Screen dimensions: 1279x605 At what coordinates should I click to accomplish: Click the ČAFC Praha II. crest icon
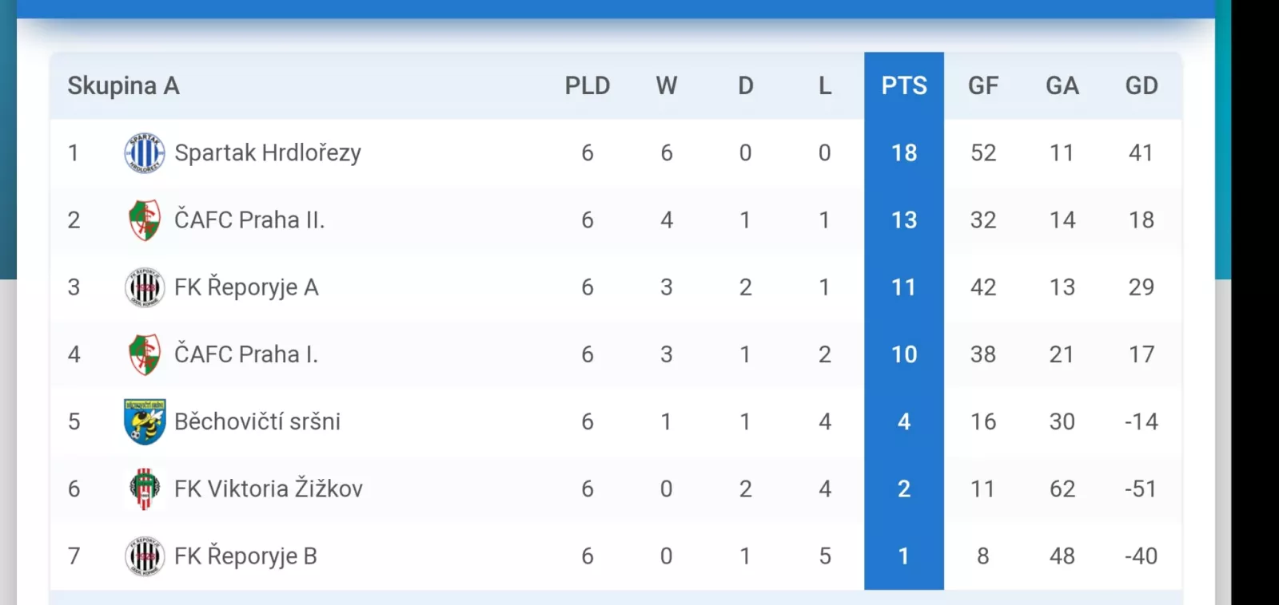click(145, 220)
